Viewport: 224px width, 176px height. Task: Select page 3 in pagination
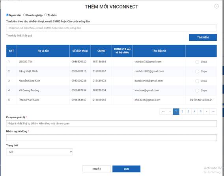tap(188, 112)
